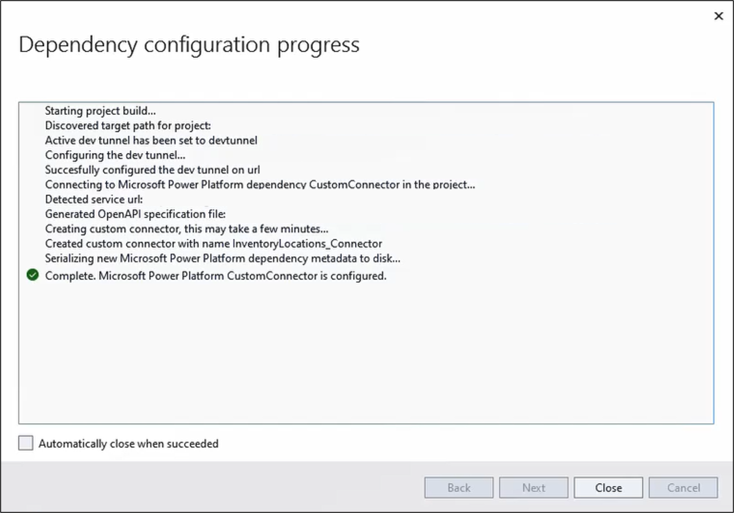Click the green success checkmark icon
The width and height of the screenshot is (734, 513).
(x=32, y=275)
